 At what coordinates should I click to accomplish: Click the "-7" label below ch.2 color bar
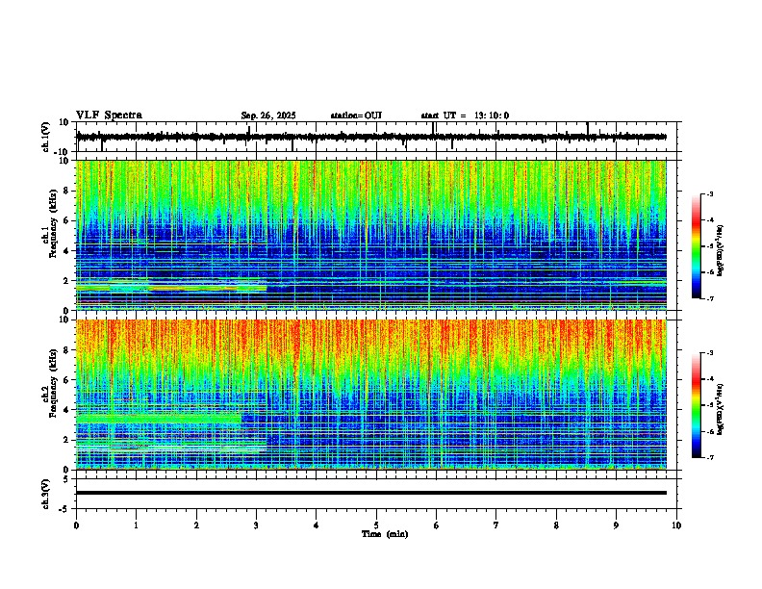(x=709, y=458)
